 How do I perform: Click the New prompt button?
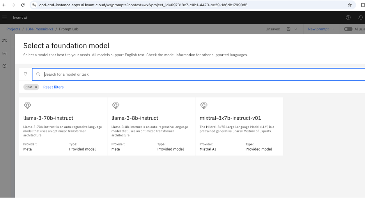click(321, 29)
